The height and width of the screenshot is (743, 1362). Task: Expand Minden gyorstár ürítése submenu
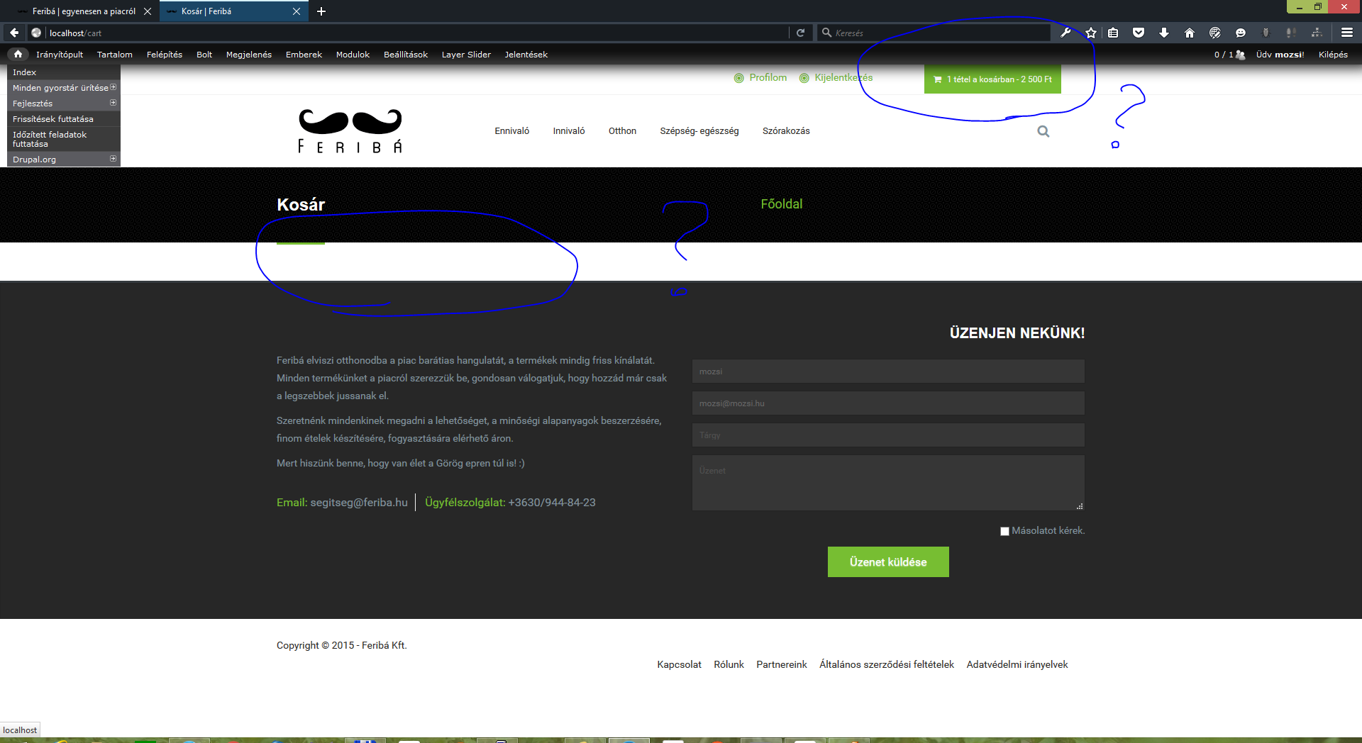coord(113,87)
